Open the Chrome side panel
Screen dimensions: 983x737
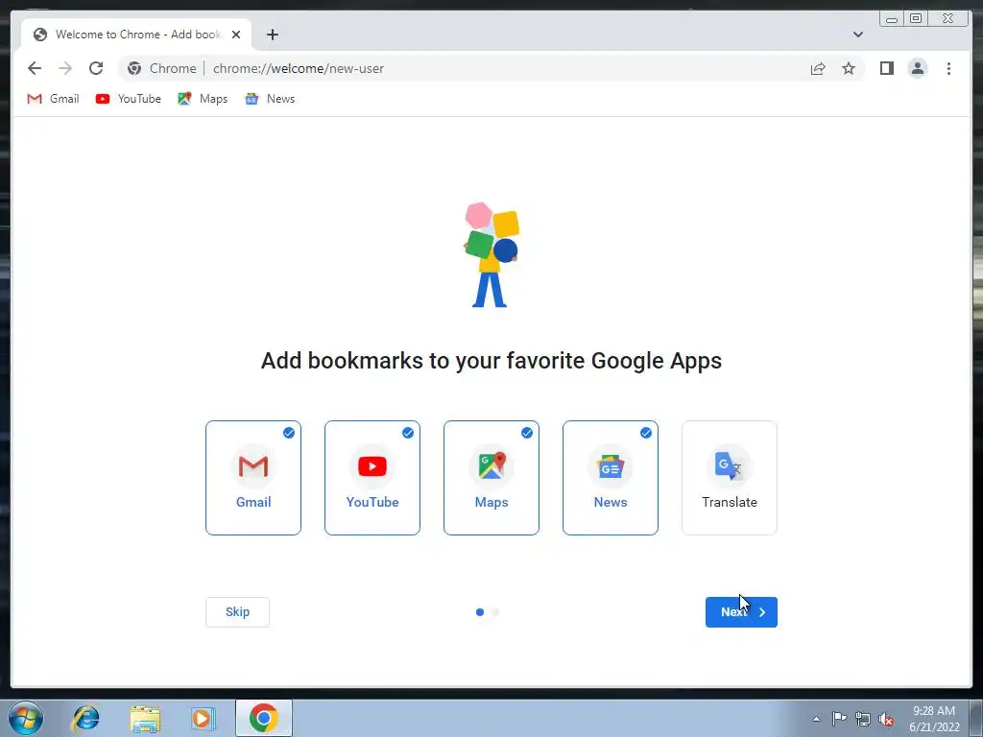click(886, 68)
